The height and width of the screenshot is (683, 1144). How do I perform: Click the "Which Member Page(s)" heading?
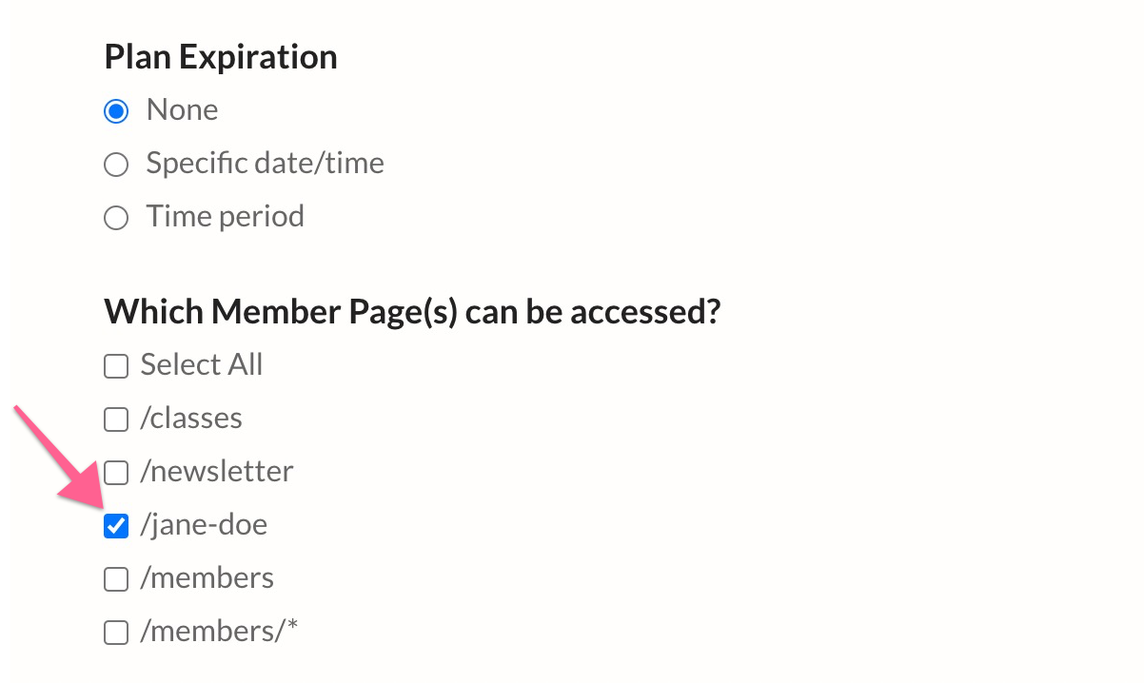tap(413, 311)
